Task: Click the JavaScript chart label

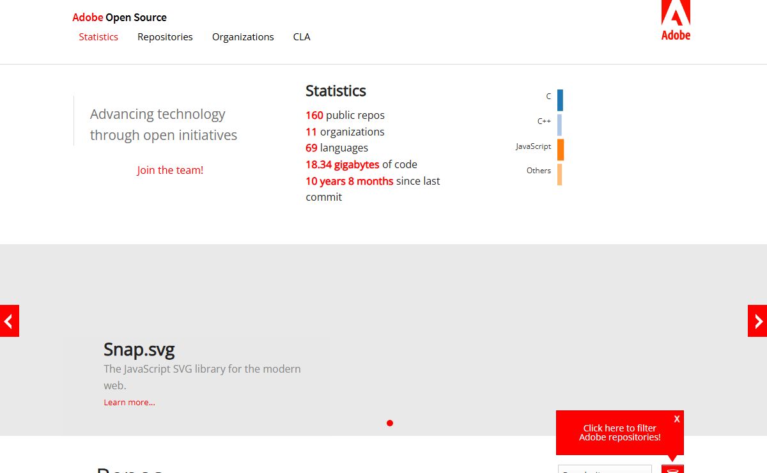Action: click(x=533, y=146)
